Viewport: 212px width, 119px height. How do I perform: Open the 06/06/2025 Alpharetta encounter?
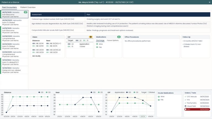pos(14,22)
